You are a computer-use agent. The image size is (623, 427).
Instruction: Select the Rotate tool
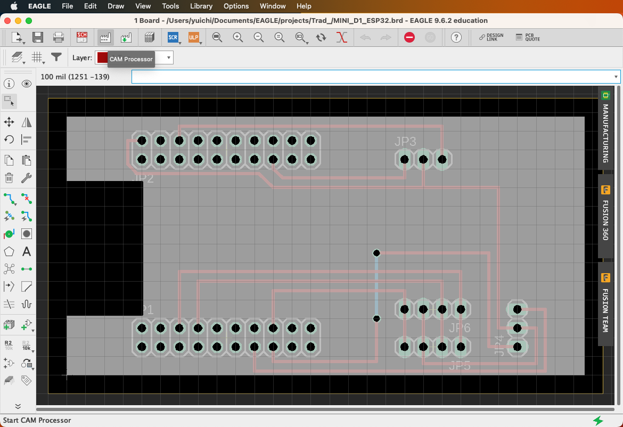(9, 139)
